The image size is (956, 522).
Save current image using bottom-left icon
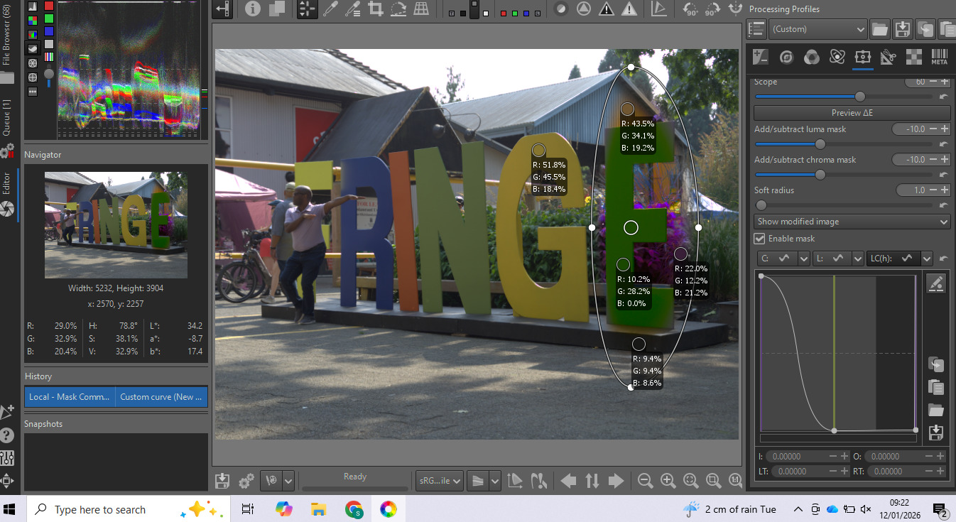222,481
